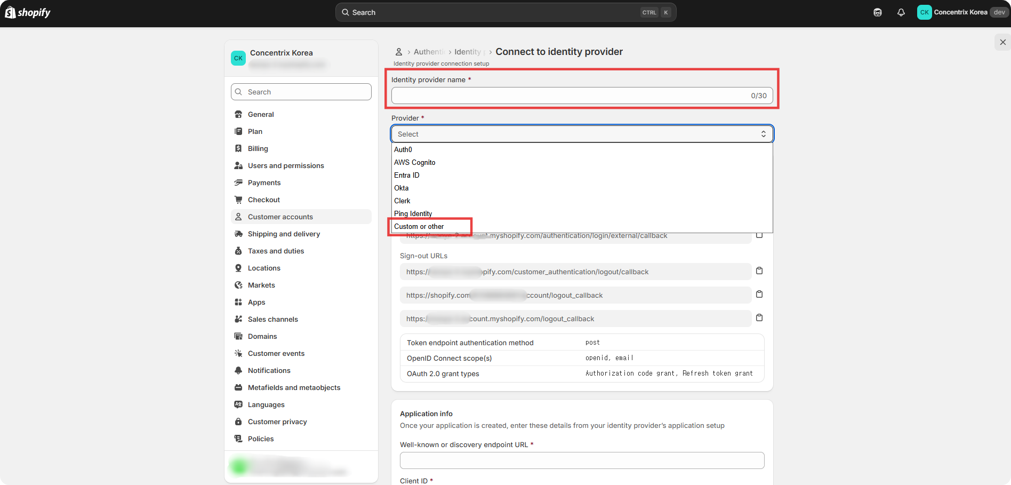
Task: Copy the customer_authentication logout callback URL
Action: pyautogui.click(x=759, y=271)
